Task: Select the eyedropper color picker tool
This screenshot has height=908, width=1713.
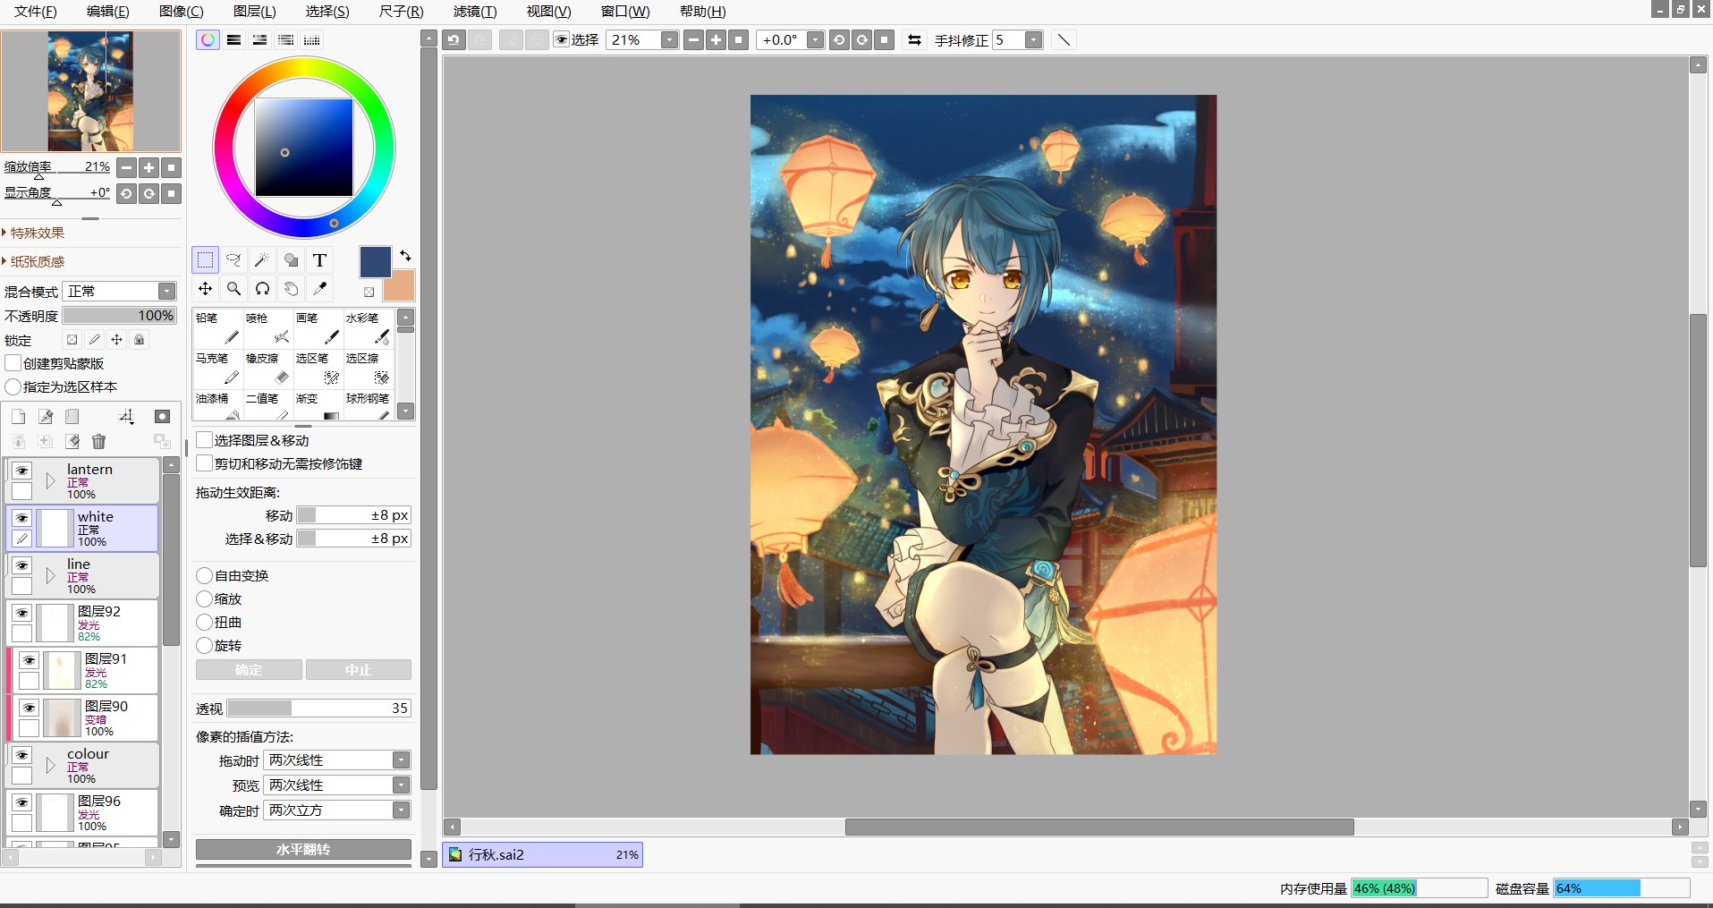Action: (x=319, y=289)
